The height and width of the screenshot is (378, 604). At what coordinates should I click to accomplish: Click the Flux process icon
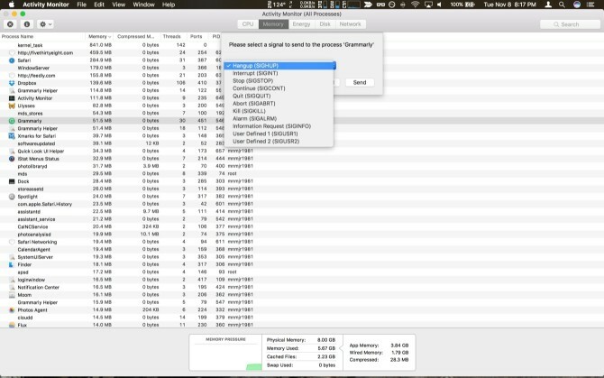(x=12, y=325)
